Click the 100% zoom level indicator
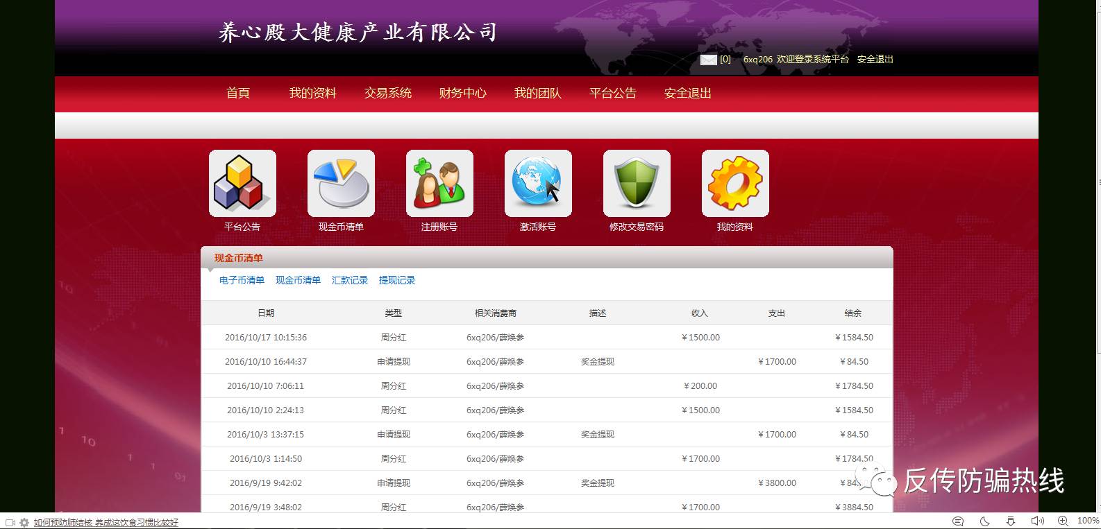This screenshot has width=1101, height=529. (x=1088, y=521)
